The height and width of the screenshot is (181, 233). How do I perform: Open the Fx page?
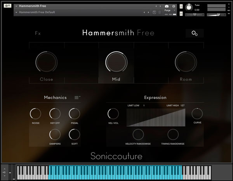(x=38, y=33)
